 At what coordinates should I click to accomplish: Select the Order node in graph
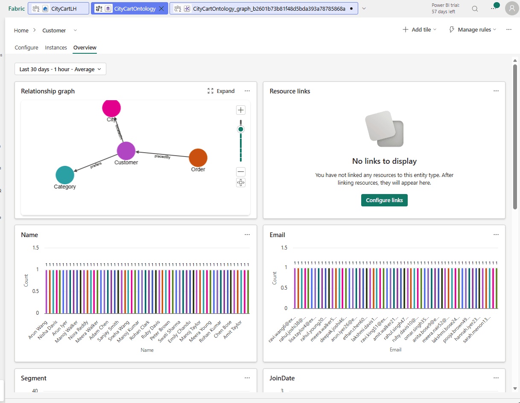click(x=198, y=158)
